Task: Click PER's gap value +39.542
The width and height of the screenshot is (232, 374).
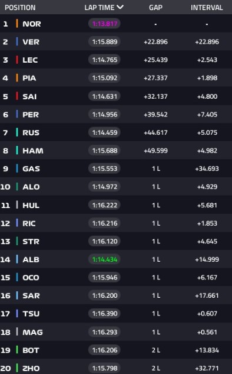Action: click(x=155, y=115)
